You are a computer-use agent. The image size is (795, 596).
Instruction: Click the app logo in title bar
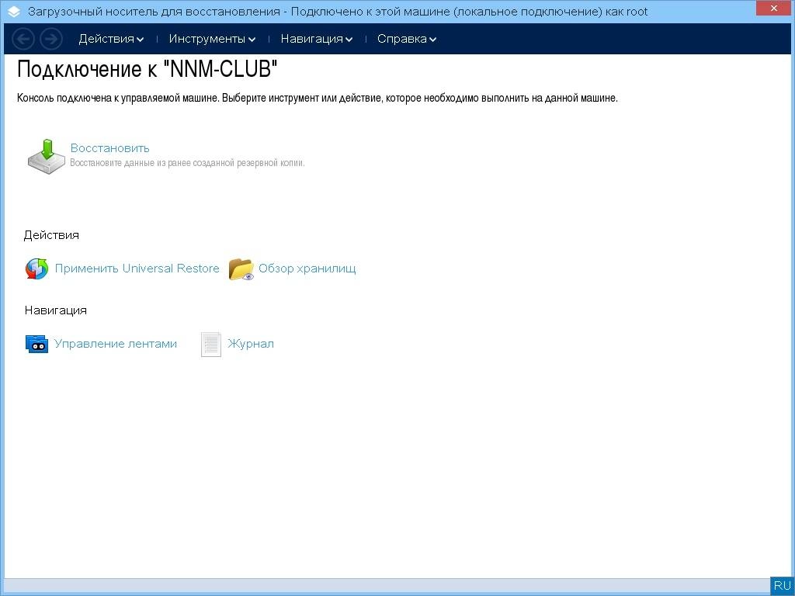14,12
